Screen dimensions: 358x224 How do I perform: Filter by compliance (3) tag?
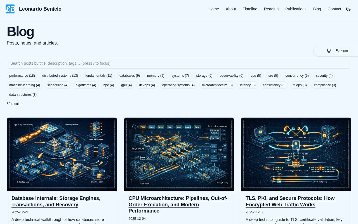point(325,85)
